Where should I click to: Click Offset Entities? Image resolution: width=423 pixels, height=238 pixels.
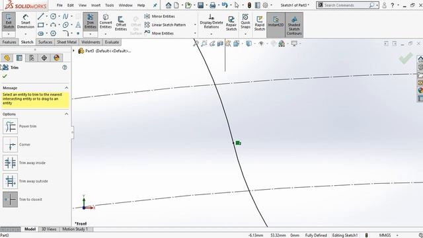click(x=121, y=23)
